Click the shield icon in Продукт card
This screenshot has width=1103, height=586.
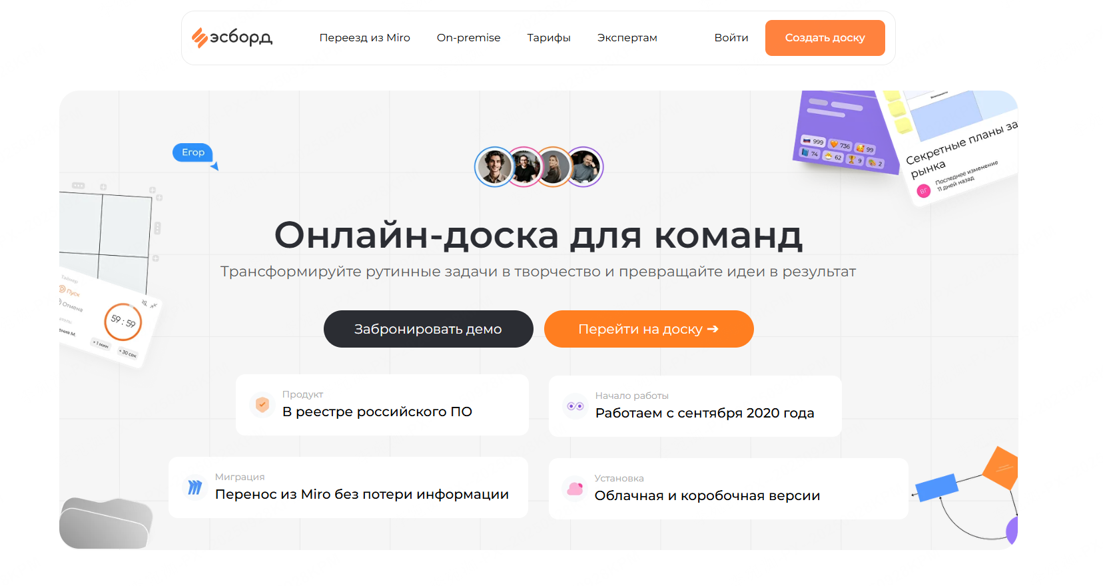262,404
